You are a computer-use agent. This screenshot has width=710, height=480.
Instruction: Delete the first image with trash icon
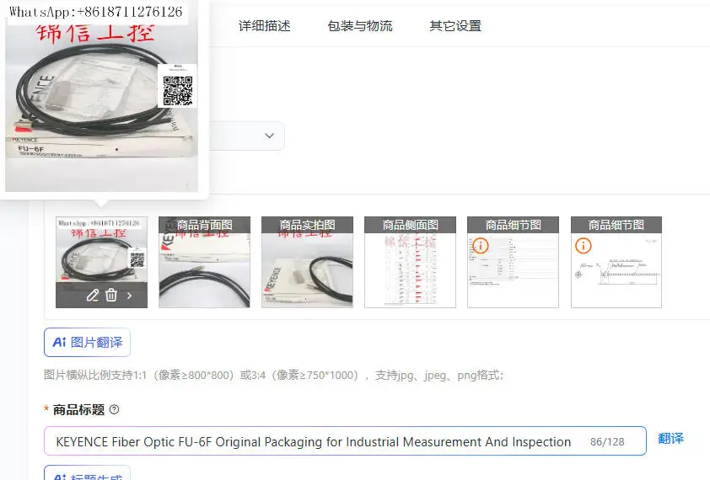click(111, 296)
